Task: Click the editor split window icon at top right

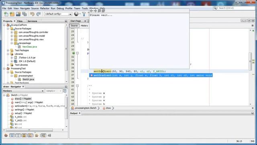Action: click(253, 26)
